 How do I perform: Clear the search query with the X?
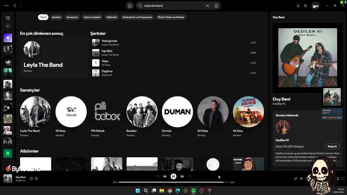click(x=207, y=6)
